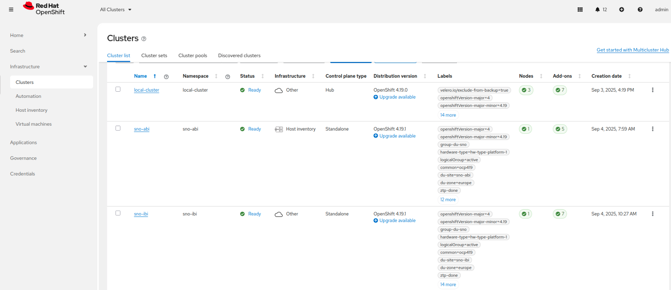671x290 pixels.
Task: Select the sno-ibi row checkbox
Action: [x=118, y=213]
